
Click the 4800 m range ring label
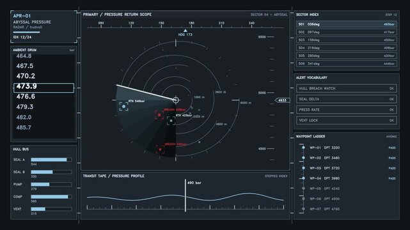click(221, 124)
